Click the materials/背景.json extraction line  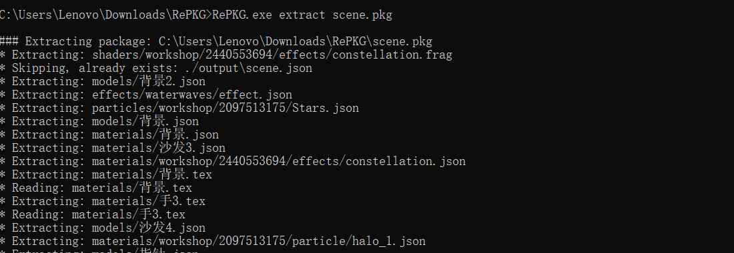click(109, 135)
